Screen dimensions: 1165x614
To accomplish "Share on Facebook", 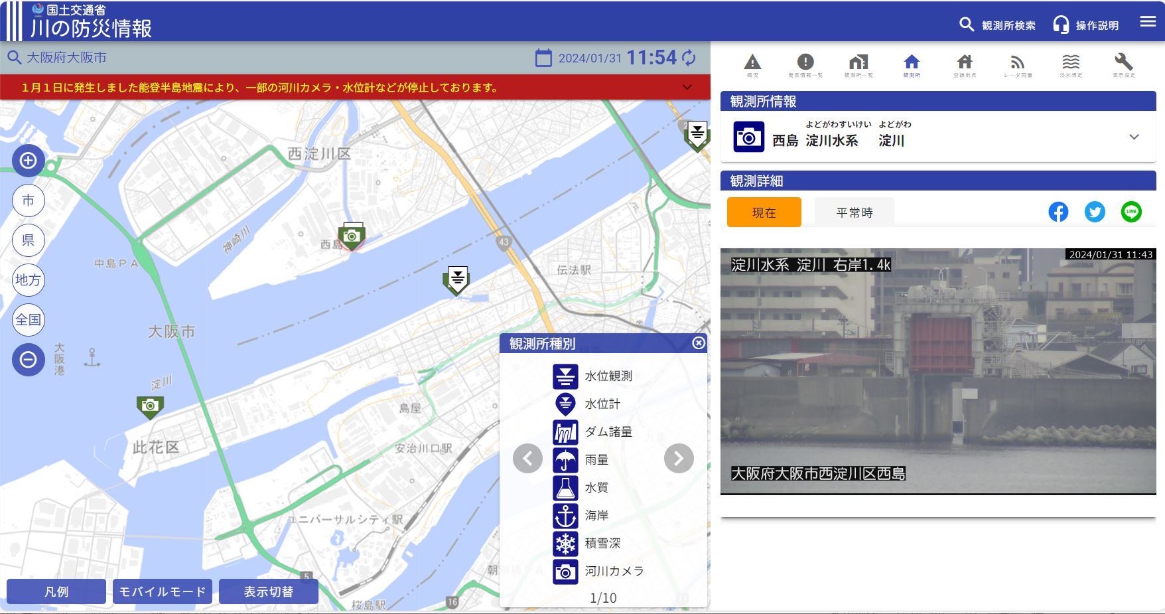I will pos(1058,212).
